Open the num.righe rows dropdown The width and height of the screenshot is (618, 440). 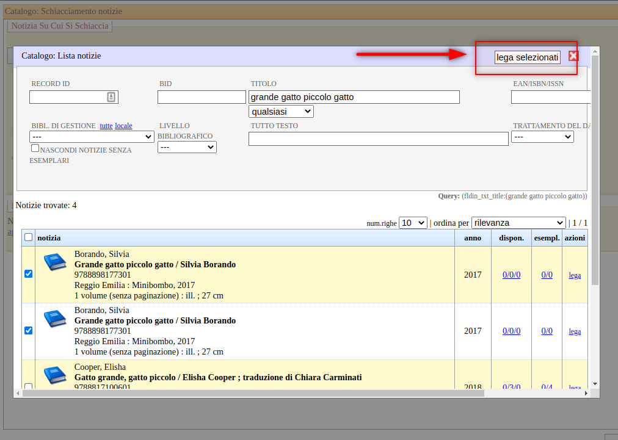click(413, 223)
